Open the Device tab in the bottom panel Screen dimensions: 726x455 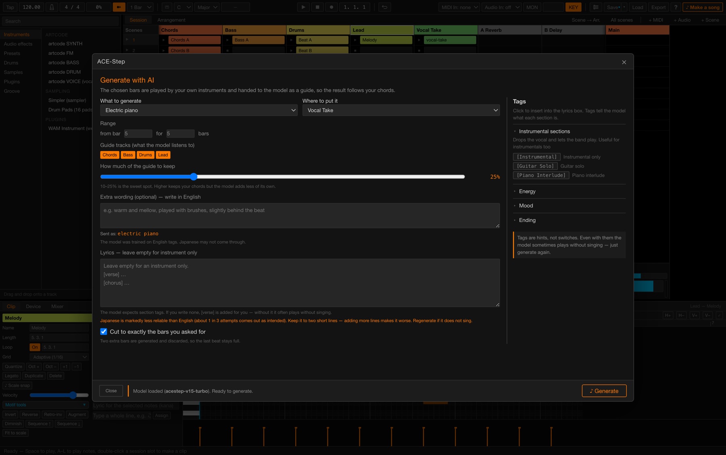[x=33, y=307]
